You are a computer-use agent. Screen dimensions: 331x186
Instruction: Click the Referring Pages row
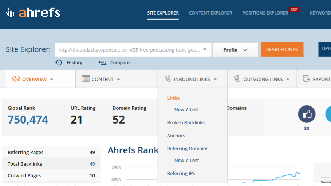[51, 152]
